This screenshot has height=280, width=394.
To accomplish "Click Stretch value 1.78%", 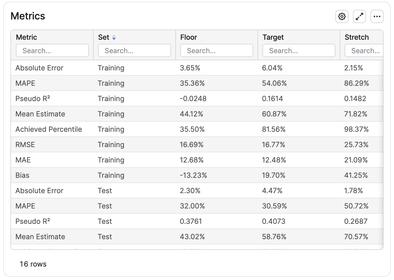I will pyautogui.click(x=354, y=191).
